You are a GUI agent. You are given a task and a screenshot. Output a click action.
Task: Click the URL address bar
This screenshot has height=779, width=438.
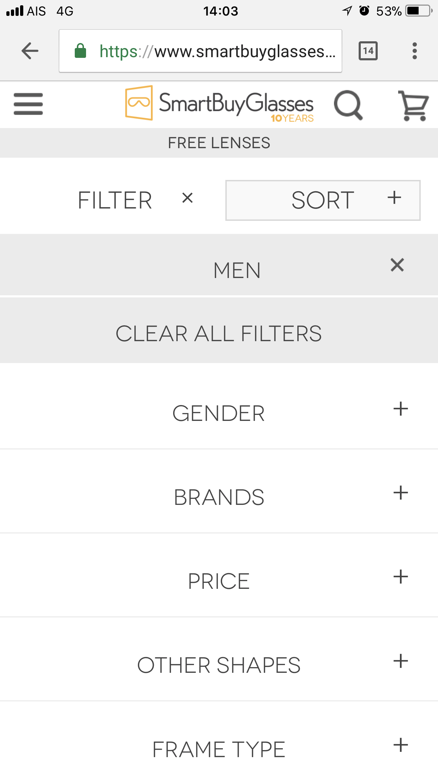click(200, 51)
